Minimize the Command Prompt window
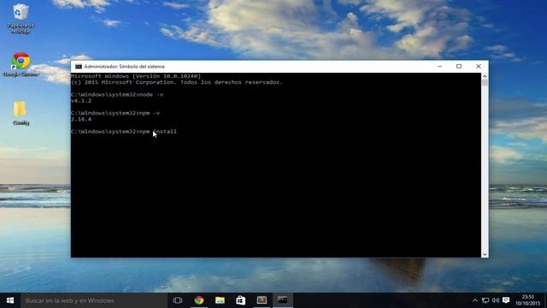The height and width of the screenshot is (308, 547). tap(439, 67)
